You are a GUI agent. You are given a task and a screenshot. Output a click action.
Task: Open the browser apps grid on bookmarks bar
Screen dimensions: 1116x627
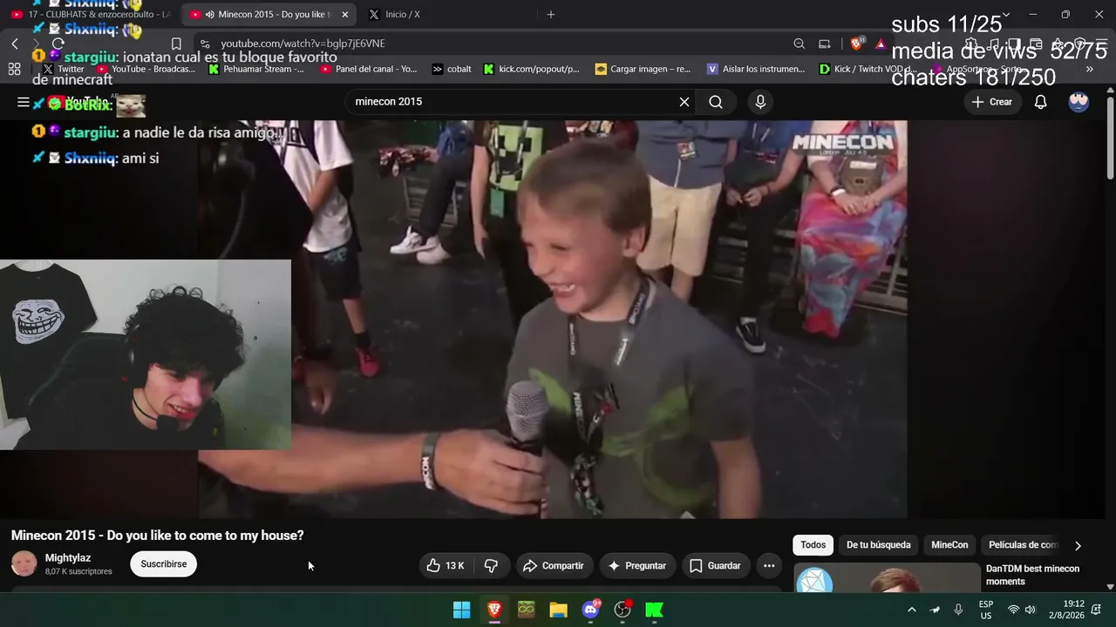[14, 69]
